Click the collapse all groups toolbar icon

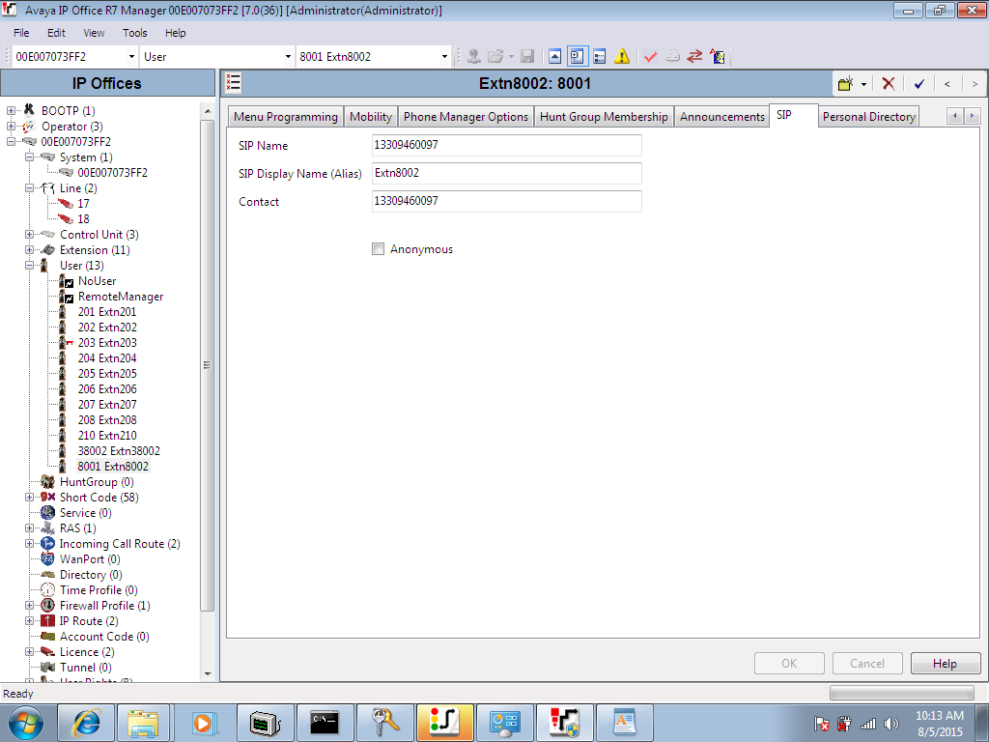554,57
